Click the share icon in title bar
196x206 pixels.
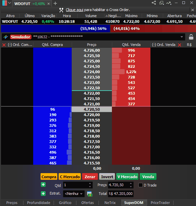154,3
